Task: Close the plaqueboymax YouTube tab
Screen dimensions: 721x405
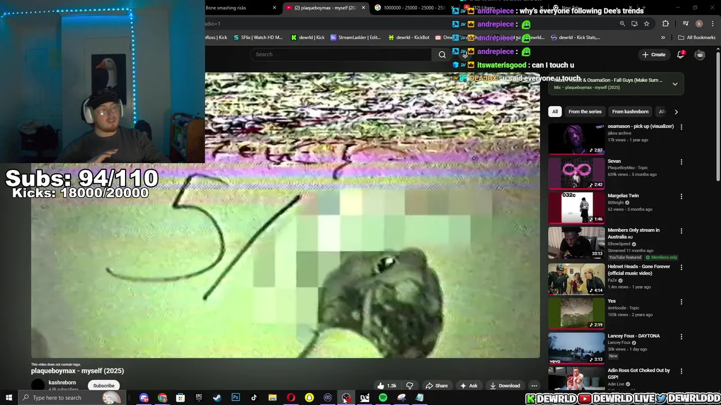Action: [x=363, y=8]
